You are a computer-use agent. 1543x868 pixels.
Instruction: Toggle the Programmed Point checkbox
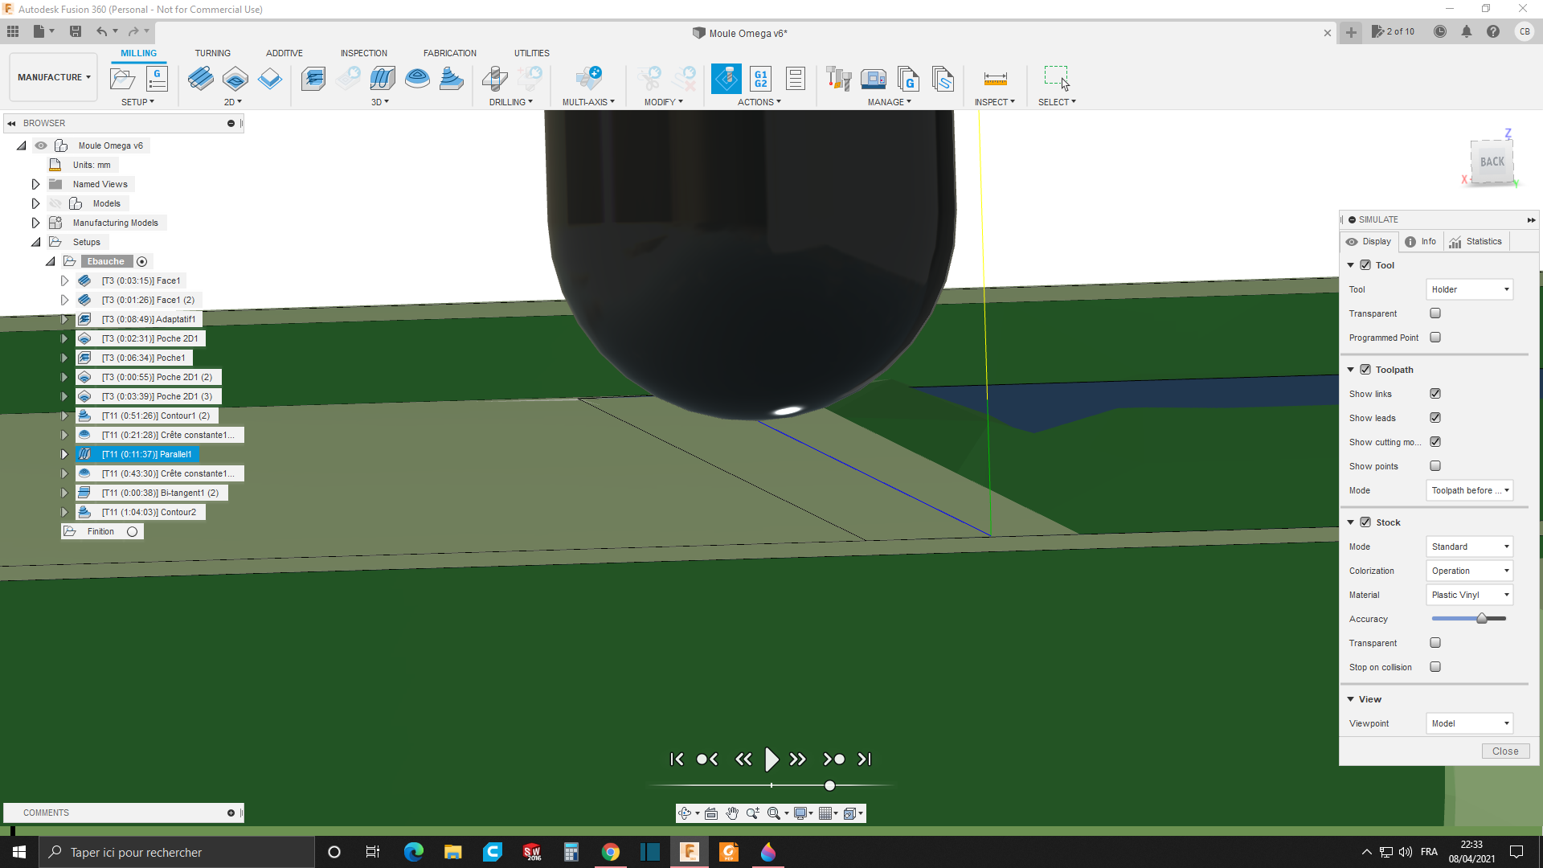click(x=1435, y=338)
